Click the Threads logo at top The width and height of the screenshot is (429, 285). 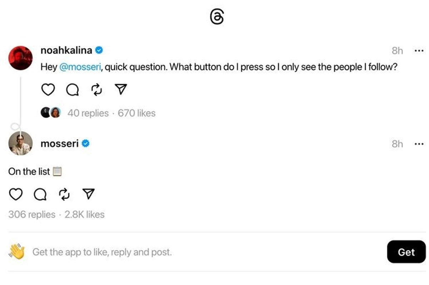(217, 16)
